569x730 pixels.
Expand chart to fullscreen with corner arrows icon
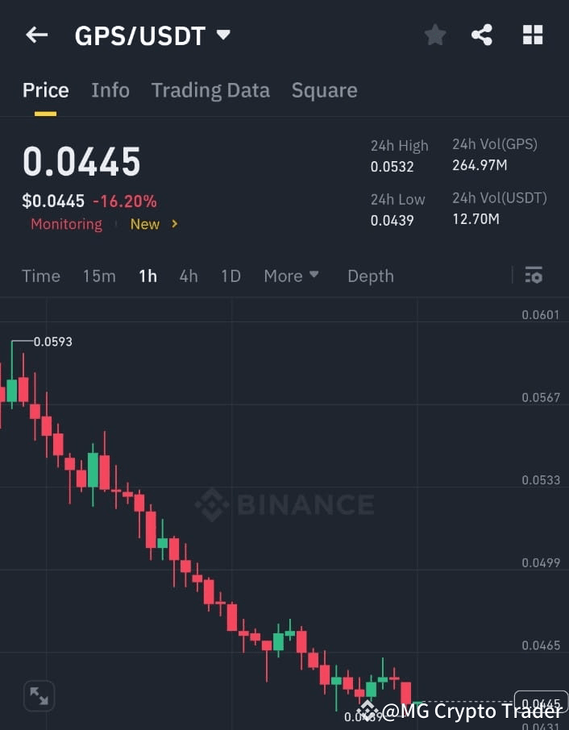click(x=38, y=695)
